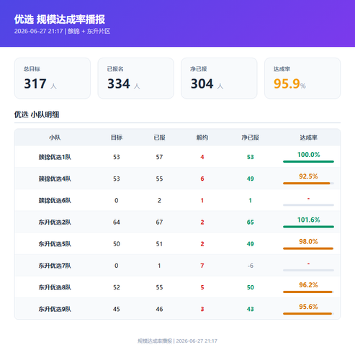Click the header subtitle 簇锦 + 东升片区

89,31
